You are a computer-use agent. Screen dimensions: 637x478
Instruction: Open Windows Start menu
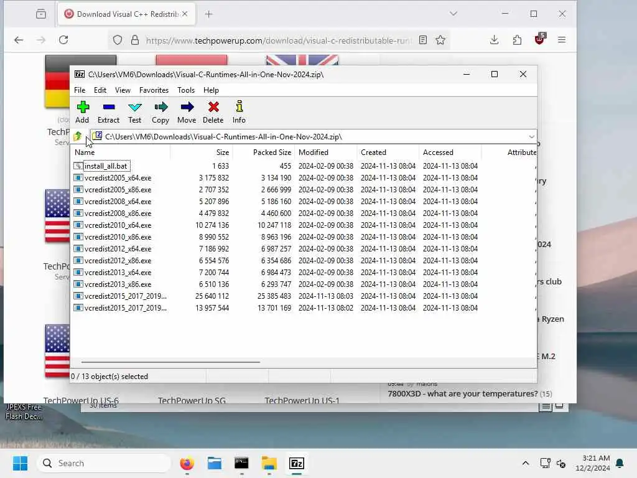pos(20,463)
